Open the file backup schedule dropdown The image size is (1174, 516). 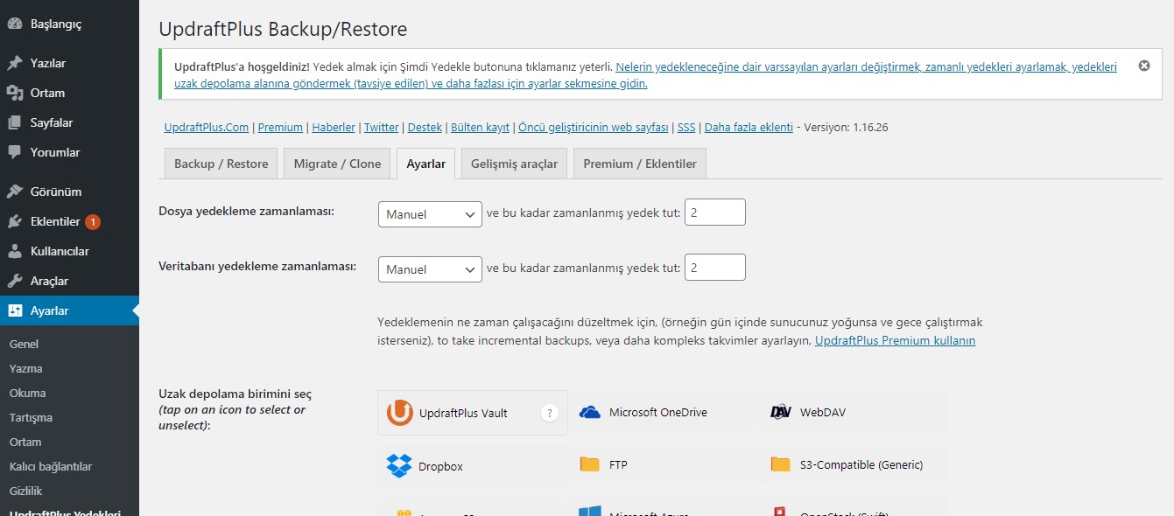click(x=430, y=214)
